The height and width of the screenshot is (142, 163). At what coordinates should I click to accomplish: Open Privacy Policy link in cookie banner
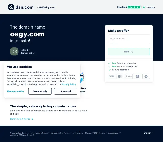click(69, 84)
